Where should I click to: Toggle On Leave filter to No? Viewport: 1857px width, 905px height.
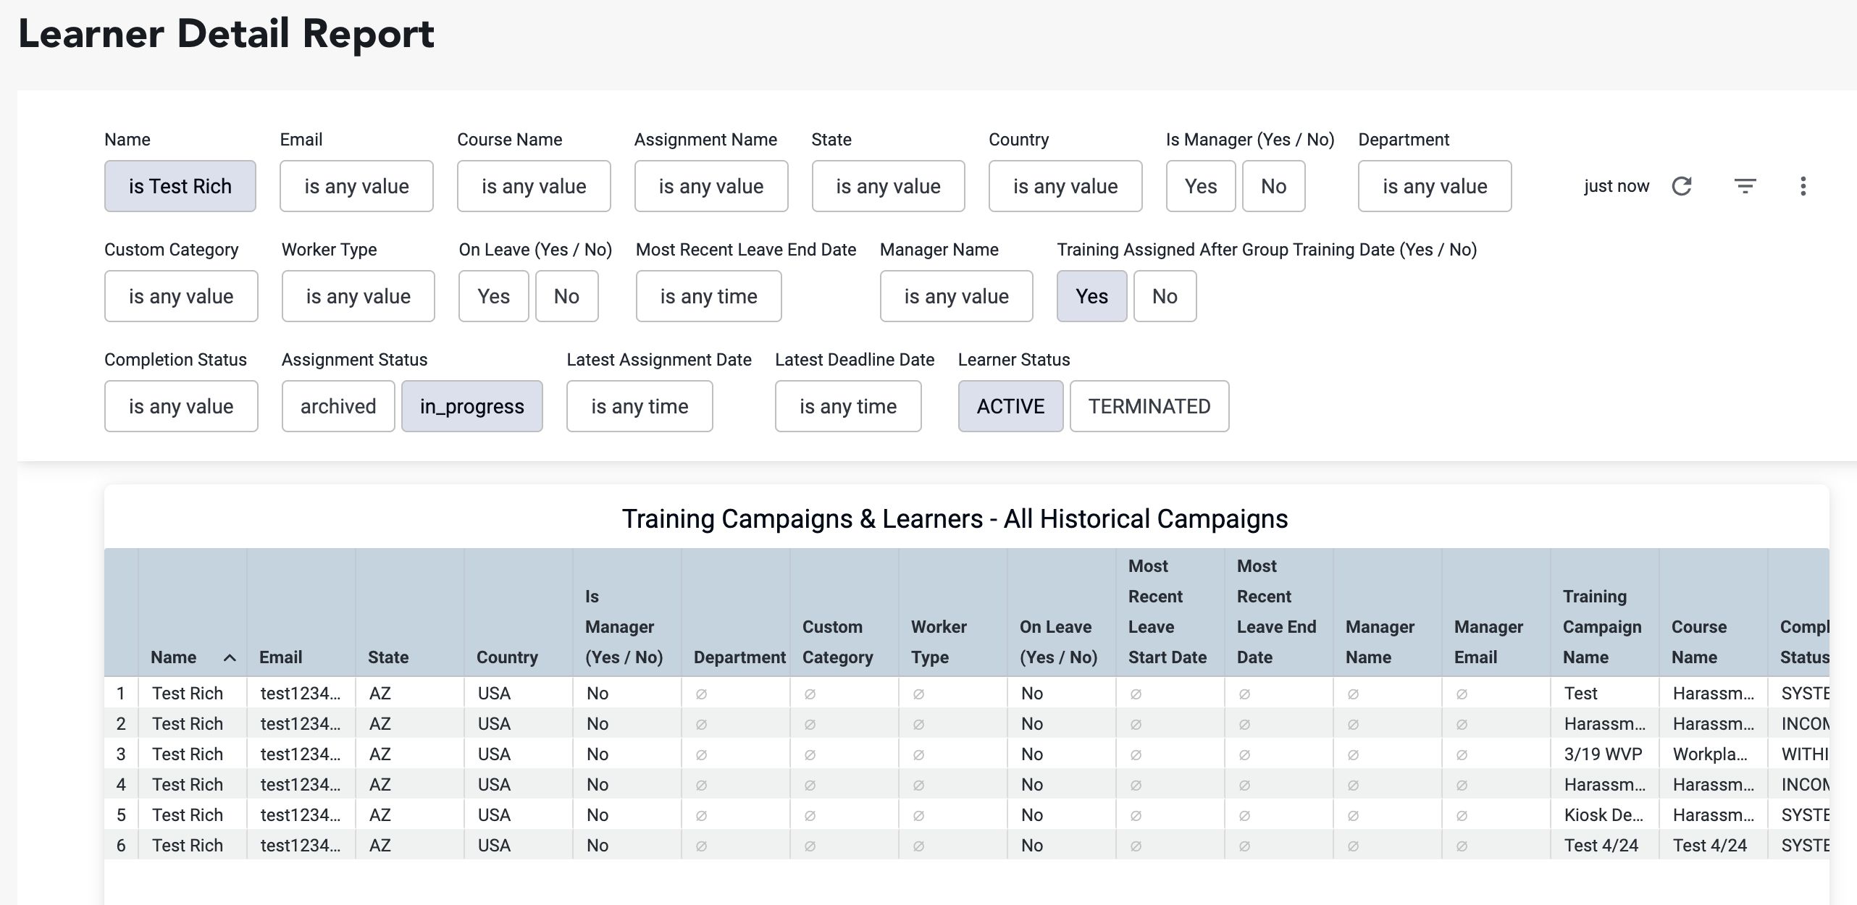pyautogui.click(x=566, y=296)
